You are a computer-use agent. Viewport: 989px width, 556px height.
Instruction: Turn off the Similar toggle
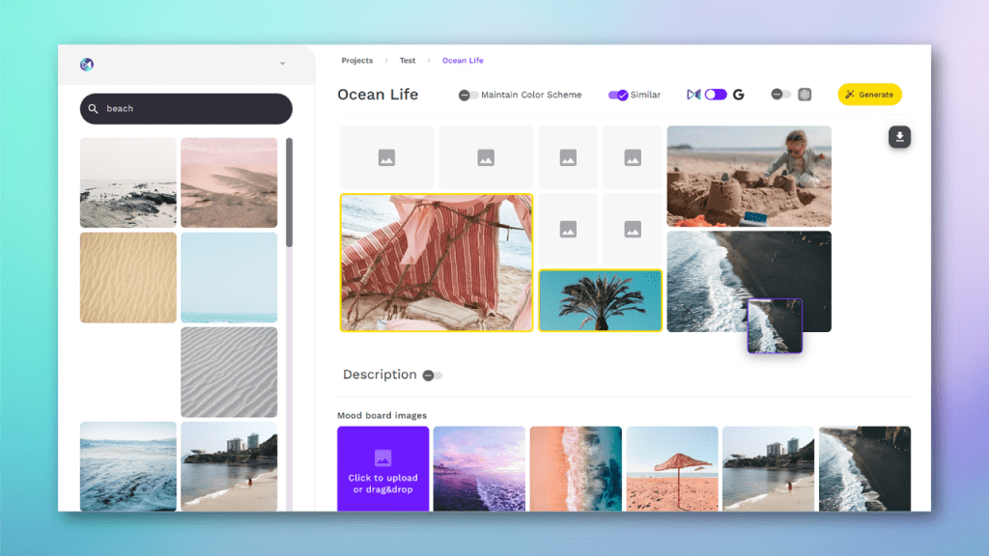(x=618, y=95)
